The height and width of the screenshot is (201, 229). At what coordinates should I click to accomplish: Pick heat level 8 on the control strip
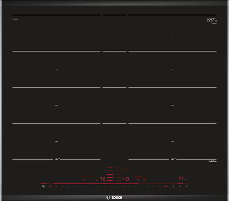point(147,186)
